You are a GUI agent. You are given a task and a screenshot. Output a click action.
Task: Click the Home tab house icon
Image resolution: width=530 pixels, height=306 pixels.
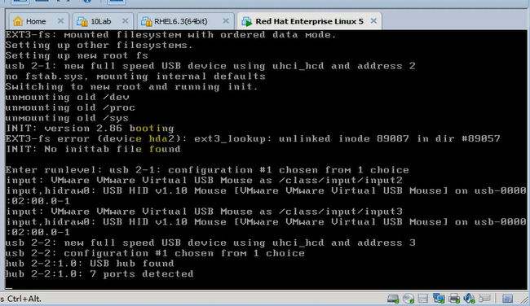coord(18,21)
